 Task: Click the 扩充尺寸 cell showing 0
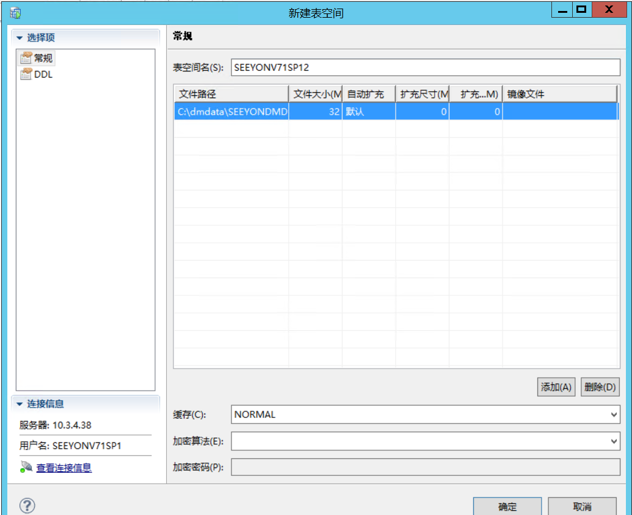tap(423, 112)
